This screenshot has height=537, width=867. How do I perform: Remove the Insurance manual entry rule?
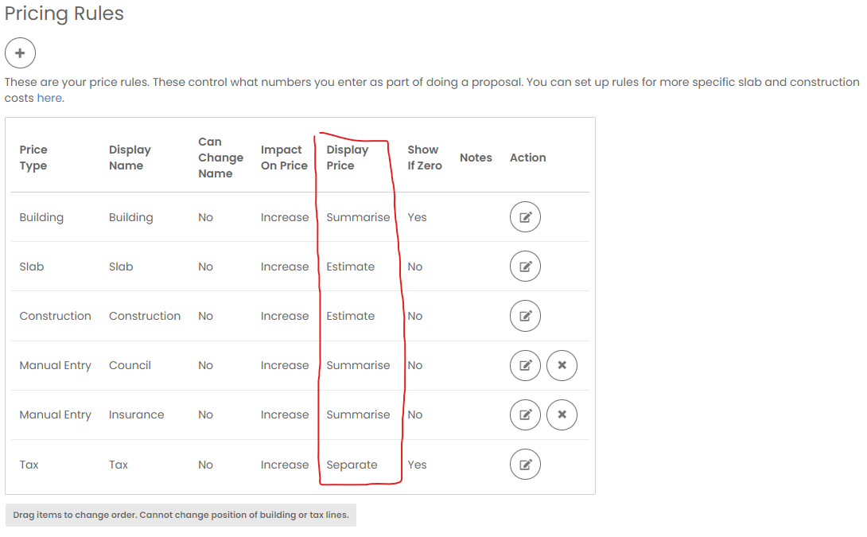(562, 414)
